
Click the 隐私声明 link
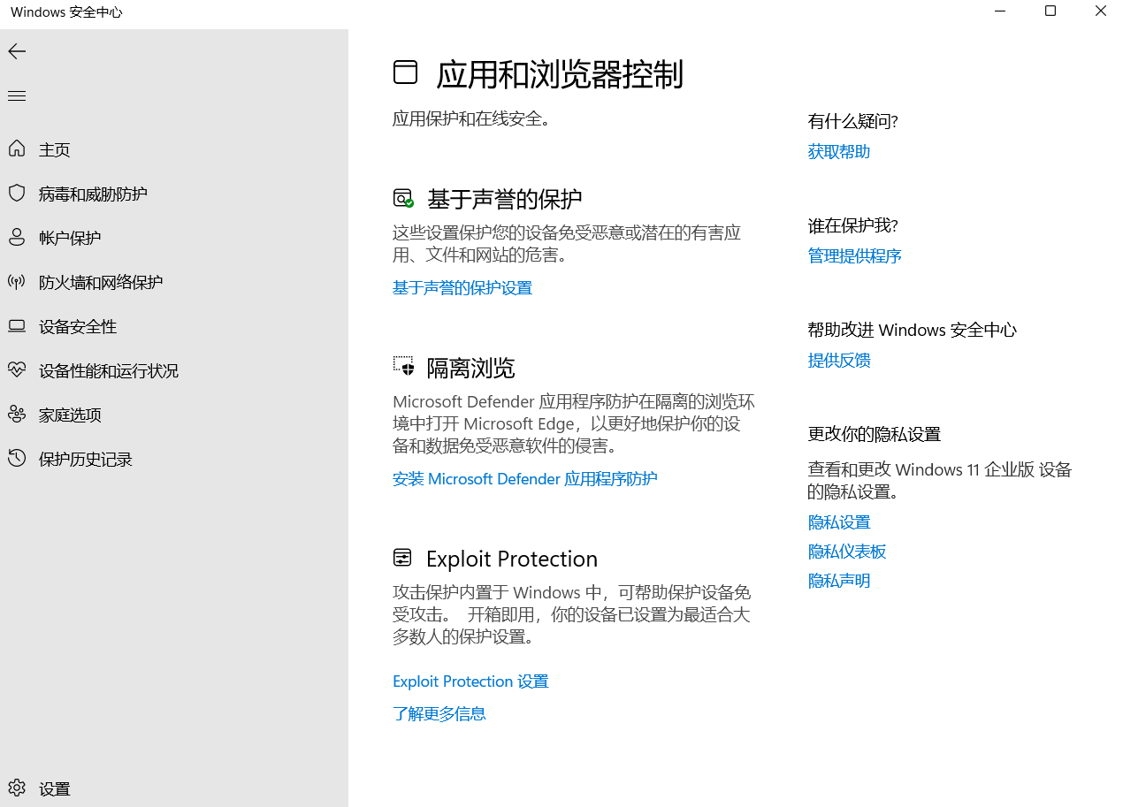tap(839, 581)
